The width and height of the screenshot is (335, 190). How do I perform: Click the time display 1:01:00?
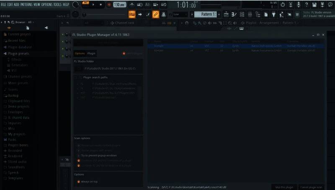click(186, 5)
